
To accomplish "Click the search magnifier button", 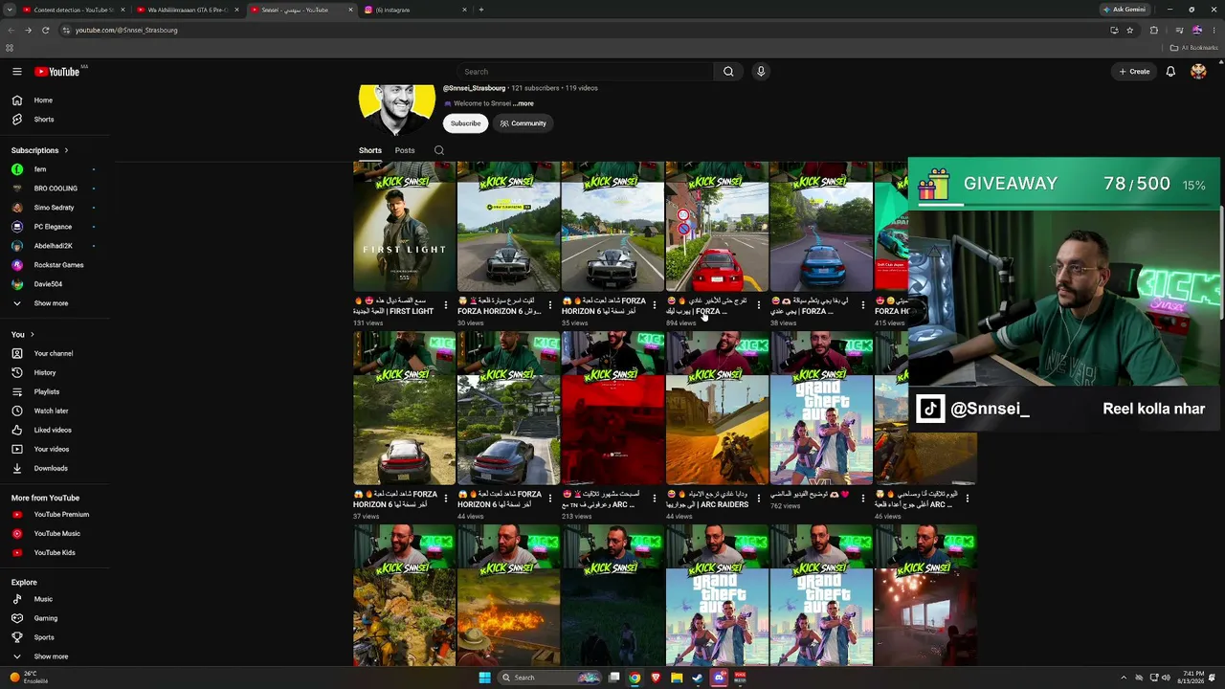I will (728, 72).
